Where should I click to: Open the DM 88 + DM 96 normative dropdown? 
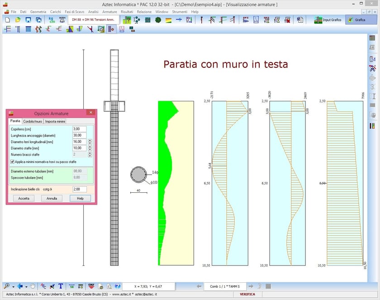point(93,19)
